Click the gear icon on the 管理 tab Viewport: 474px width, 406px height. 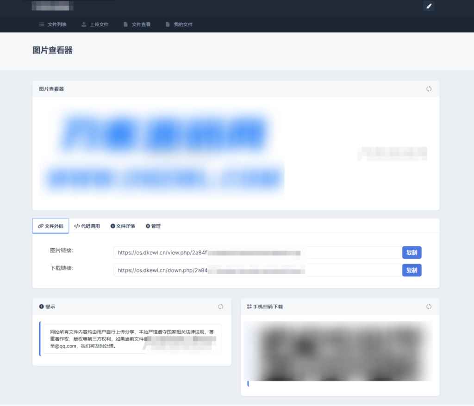[x=147, y=226]
